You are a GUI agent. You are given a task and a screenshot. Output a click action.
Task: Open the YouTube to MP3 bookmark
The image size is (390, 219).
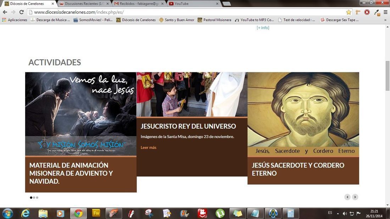click(254, 20)
